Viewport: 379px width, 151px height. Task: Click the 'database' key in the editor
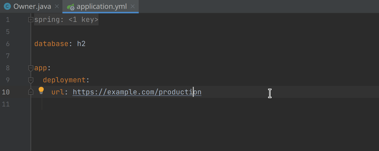(x=51, y=44)
